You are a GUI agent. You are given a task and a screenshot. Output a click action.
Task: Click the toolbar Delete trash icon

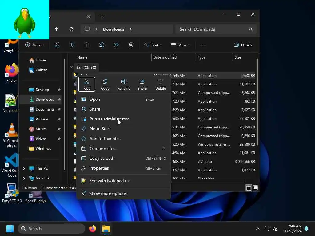[x=131, y=45]
